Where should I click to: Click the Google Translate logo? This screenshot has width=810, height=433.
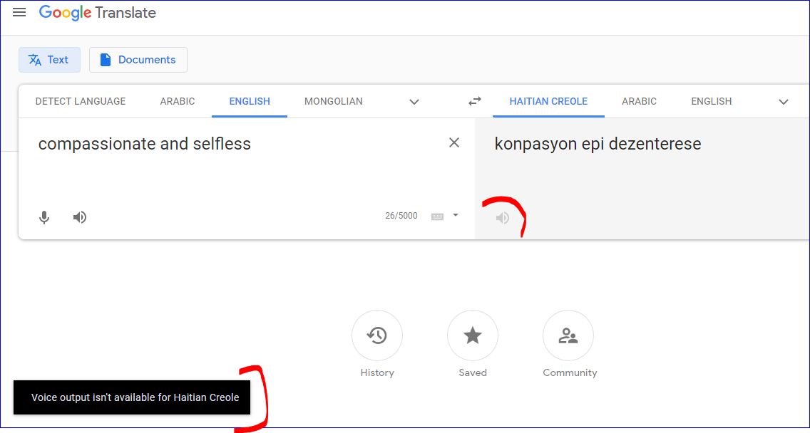click(97, 12)
